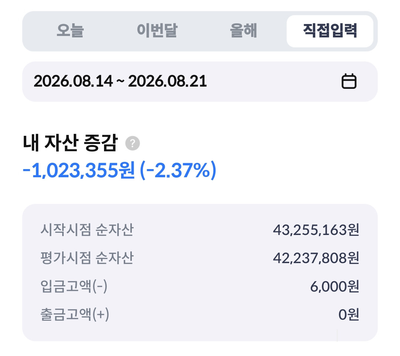Open the calendar date picker icon
400x356 pixels.
click(x=349, y=81)
